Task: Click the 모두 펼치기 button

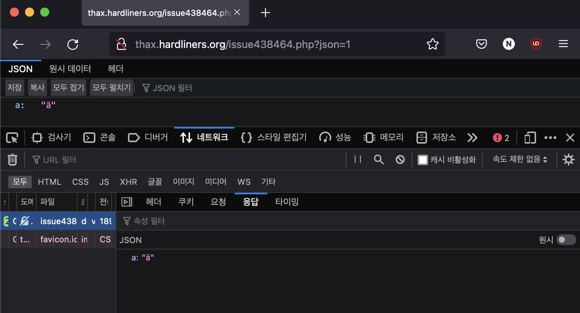Action: (111, 87)
